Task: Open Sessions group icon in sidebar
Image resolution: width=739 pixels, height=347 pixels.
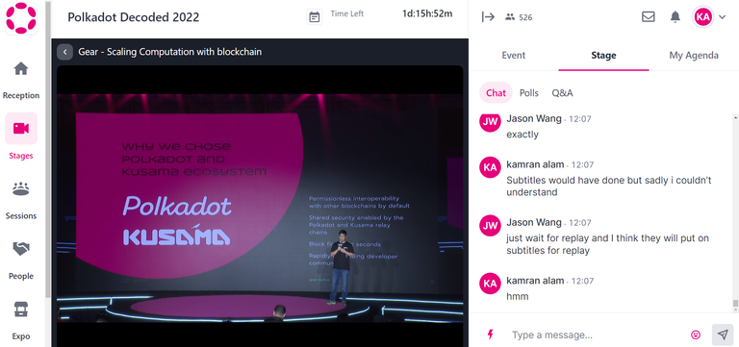Action: pyautogui.click(x=21, y=188)
